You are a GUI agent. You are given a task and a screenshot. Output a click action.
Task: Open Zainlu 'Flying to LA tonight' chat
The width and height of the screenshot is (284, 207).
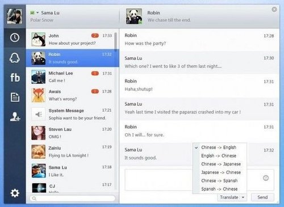click(x=72, y=151)
